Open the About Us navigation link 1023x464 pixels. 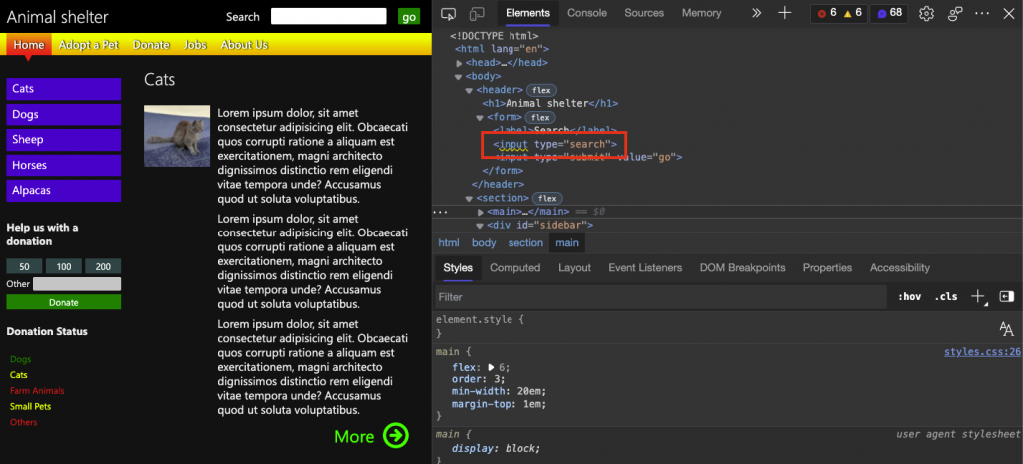pyautogui.click(x=244, y=44)
